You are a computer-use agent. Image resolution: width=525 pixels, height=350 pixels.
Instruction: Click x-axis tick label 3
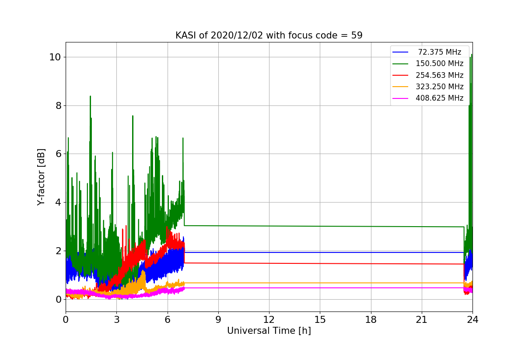coord(116,319)
